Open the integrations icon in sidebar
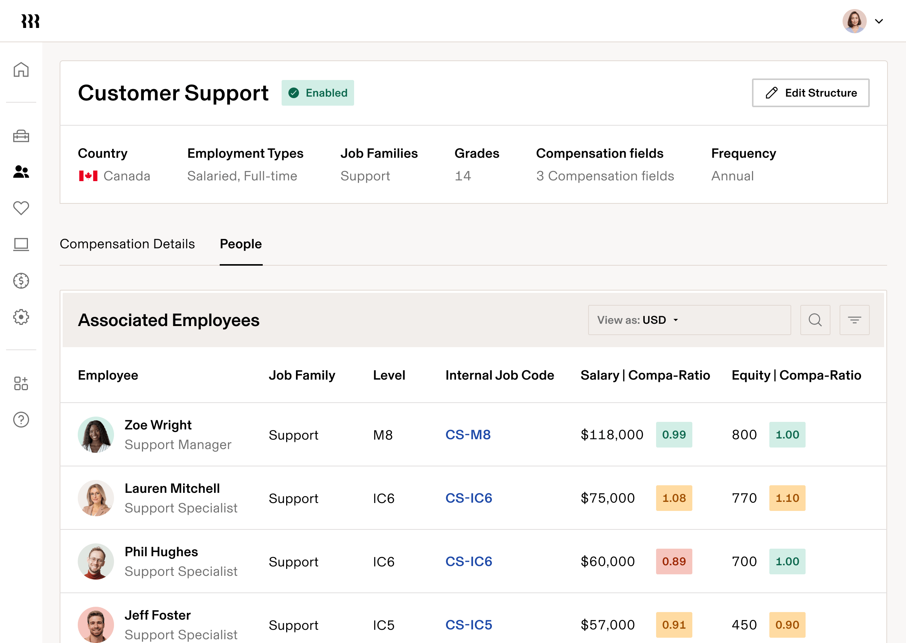The height and width of the screenshot is (643, 906). click(21, 383)
